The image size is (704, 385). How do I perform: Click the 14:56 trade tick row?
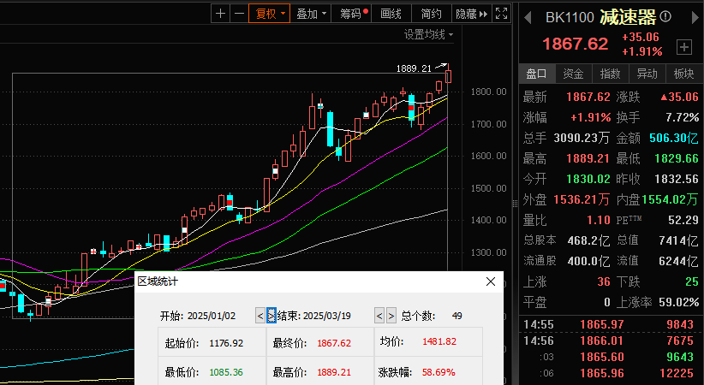pyautogui.click(x=611, y=341)
